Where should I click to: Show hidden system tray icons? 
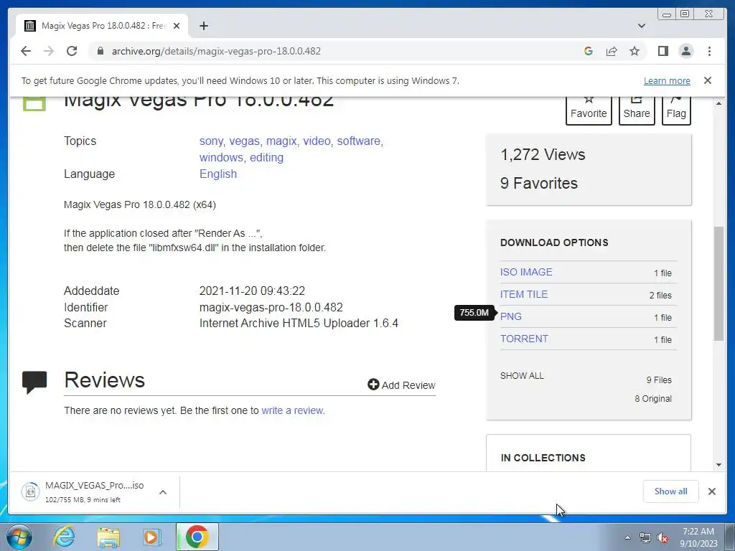[x=627, y=537]
